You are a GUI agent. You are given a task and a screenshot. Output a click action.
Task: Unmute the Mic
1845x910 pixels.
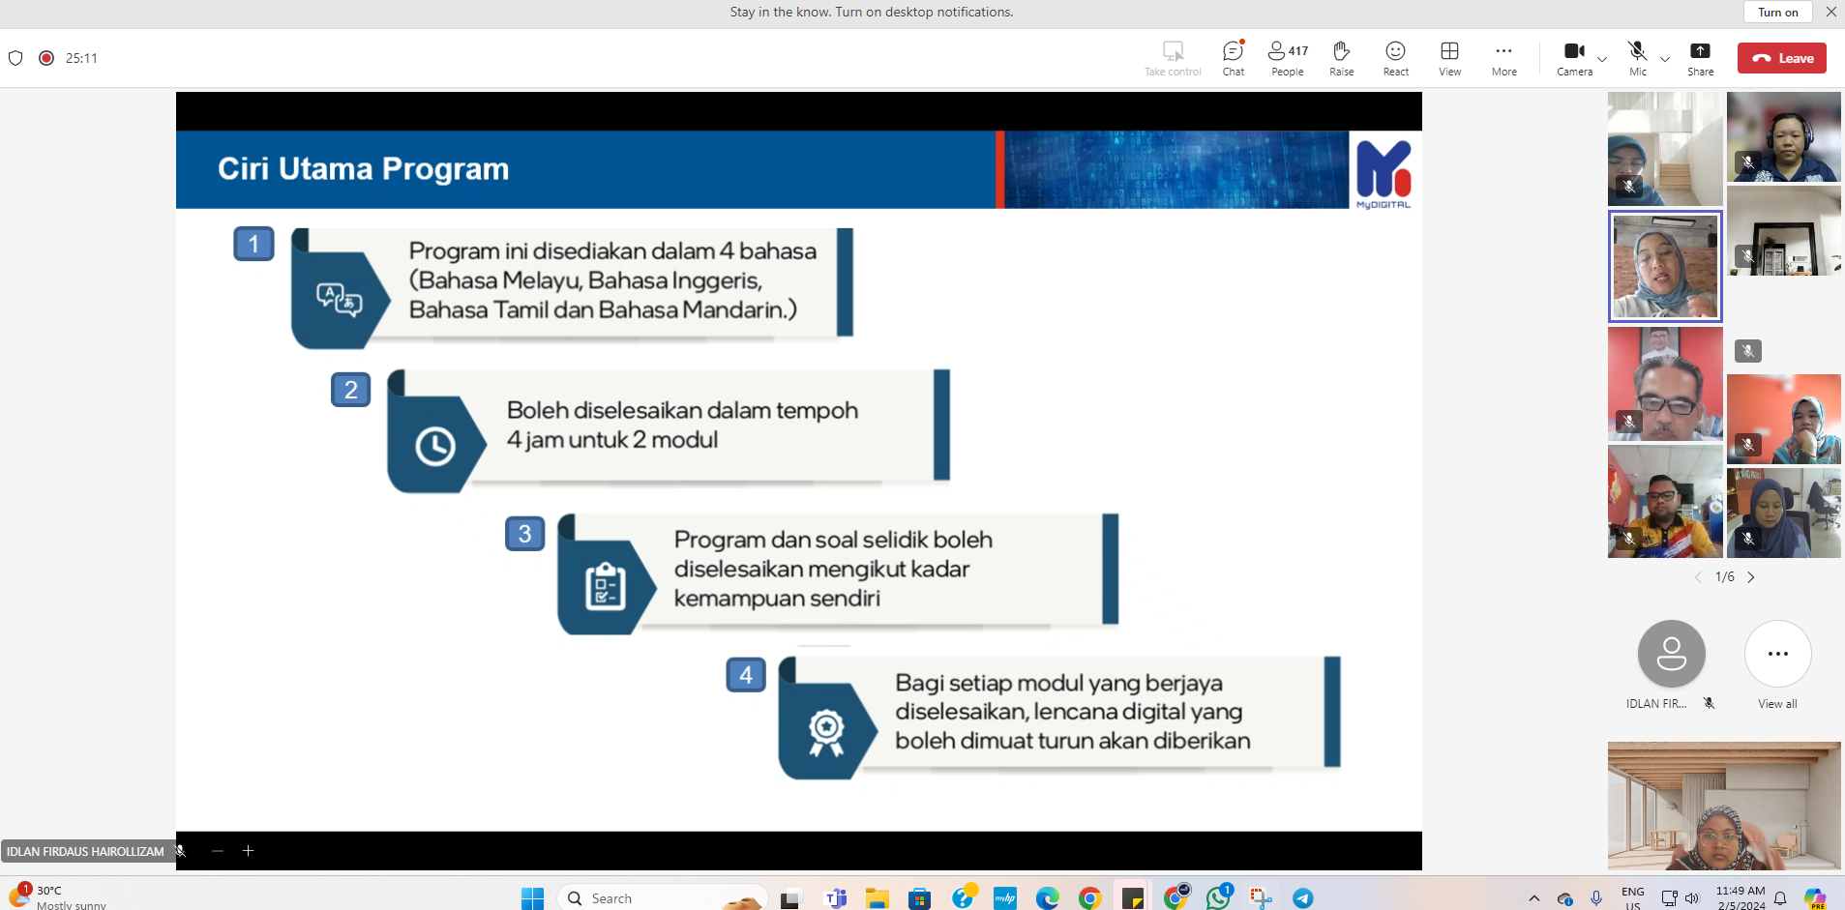(x=1637, y=58)
